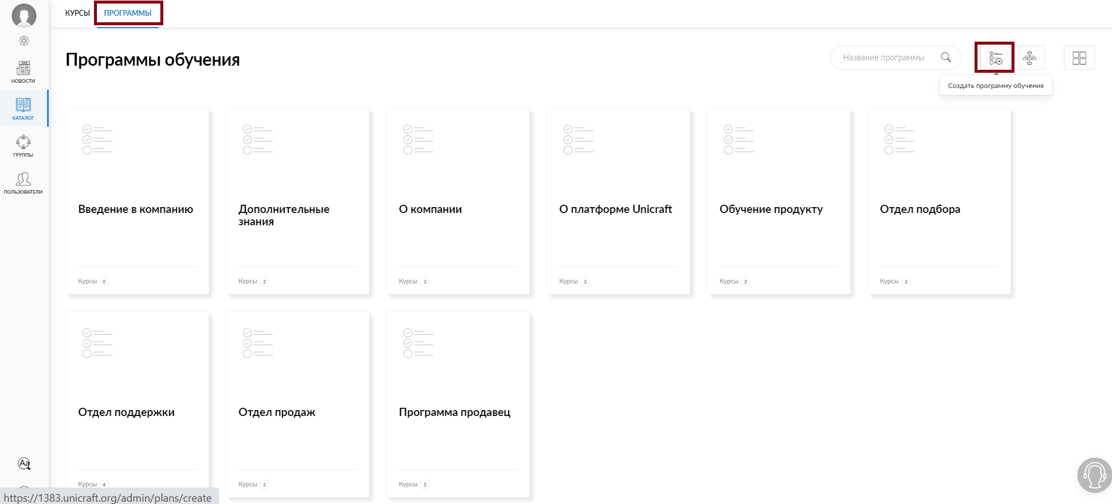Open the user profile avatar
1112x504 pixels.
[24, 16]
